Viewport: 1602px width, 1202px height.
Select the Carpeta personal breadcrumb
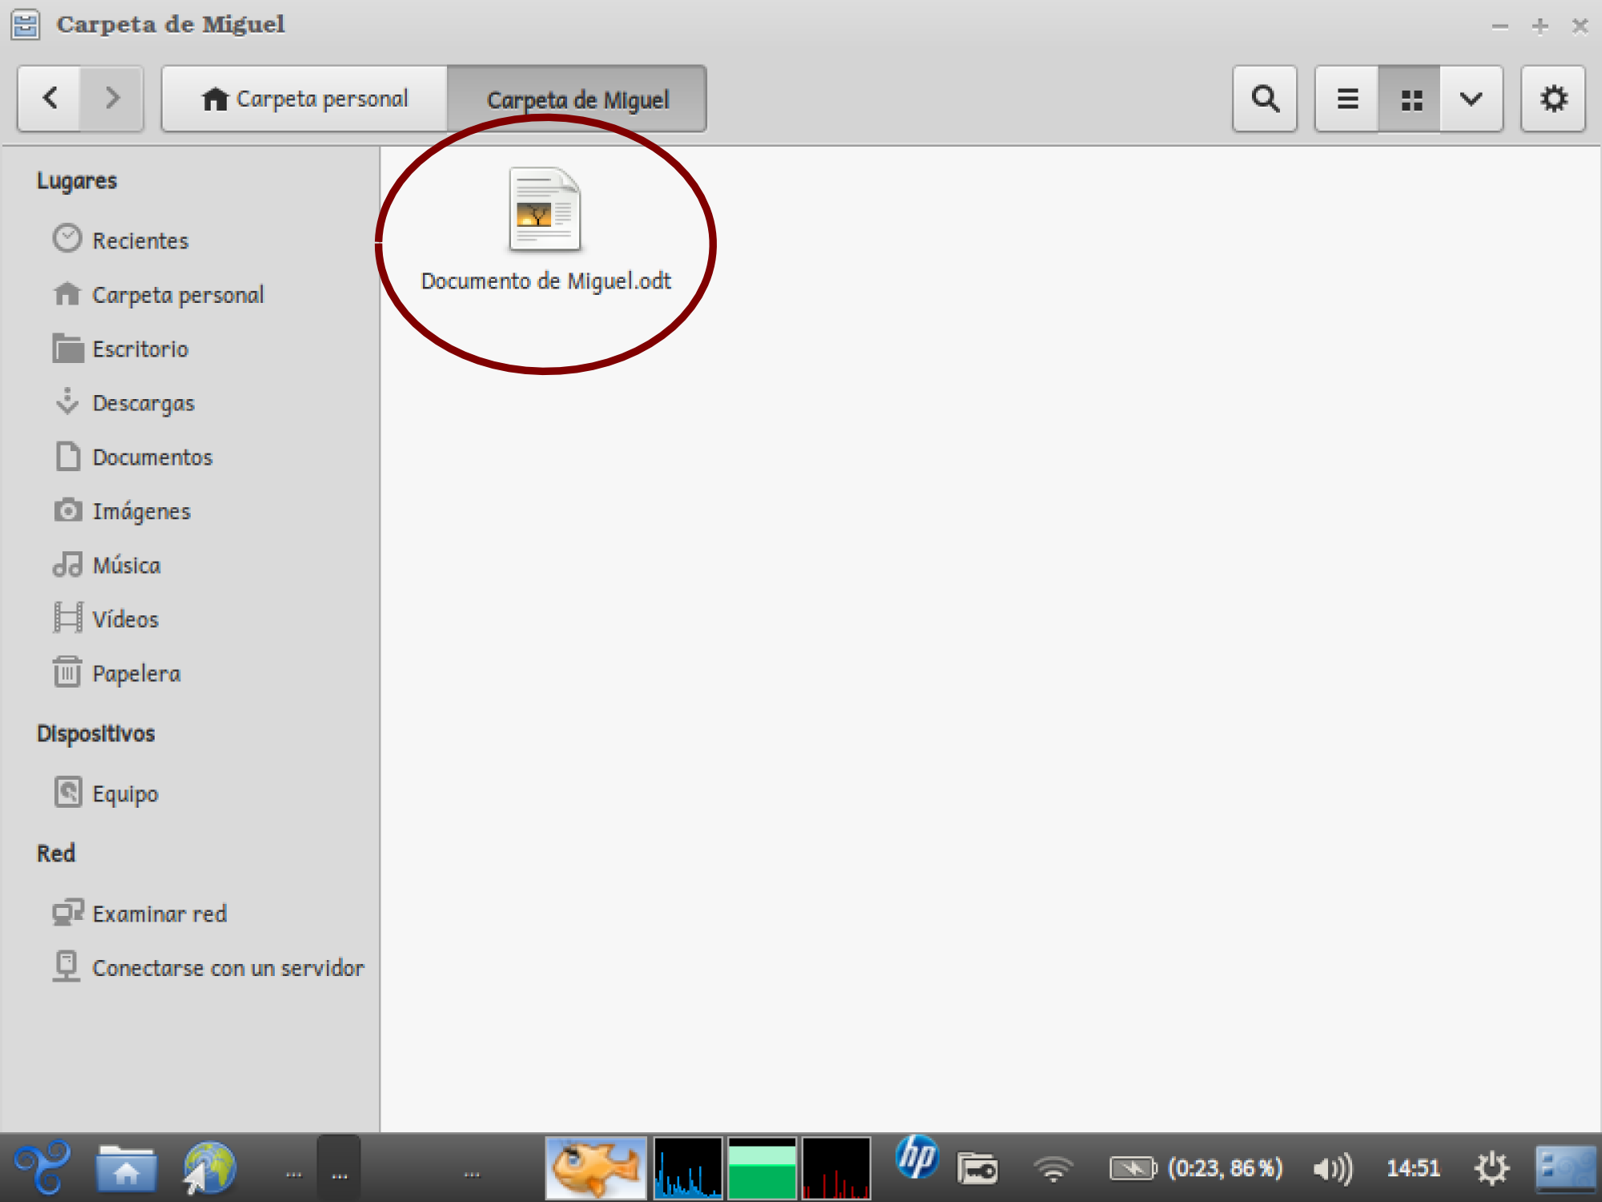[x=304, y=99]
